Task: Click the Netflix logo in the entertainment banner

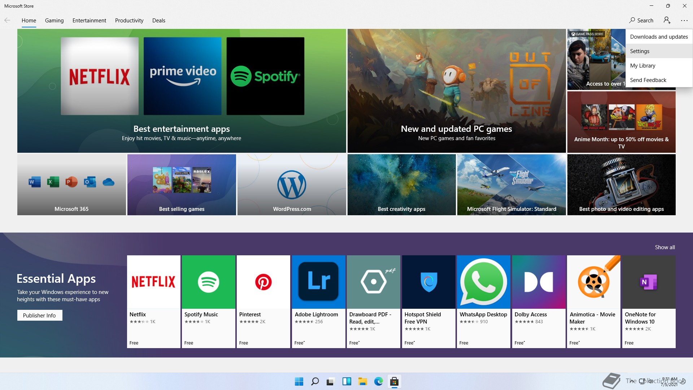Action: (x=100, y=76)
